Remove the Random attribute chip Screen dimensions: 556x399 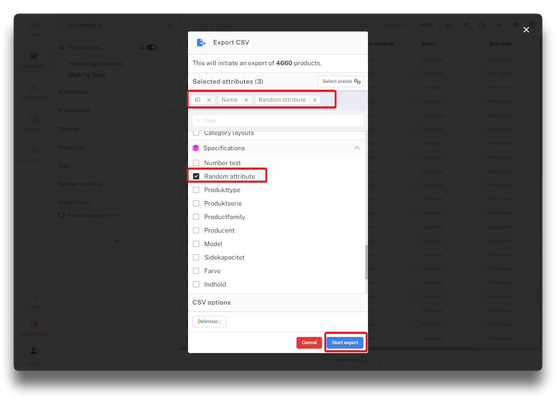314,100
